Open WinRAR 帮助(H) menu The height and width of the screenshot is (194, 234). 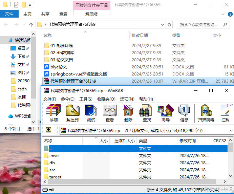click(x=146, y=99)
